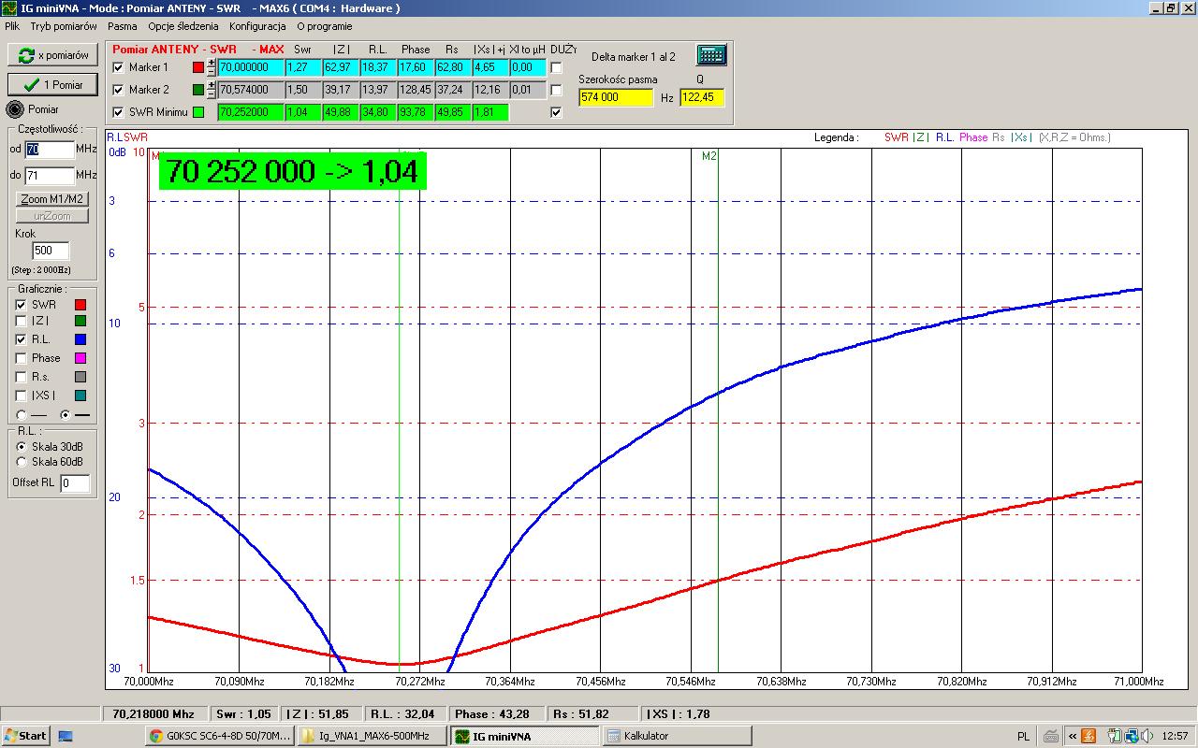1198x748 pixels.
Task: Open the 'Tryb pomiarów' menu
Action: click(64, 26)
